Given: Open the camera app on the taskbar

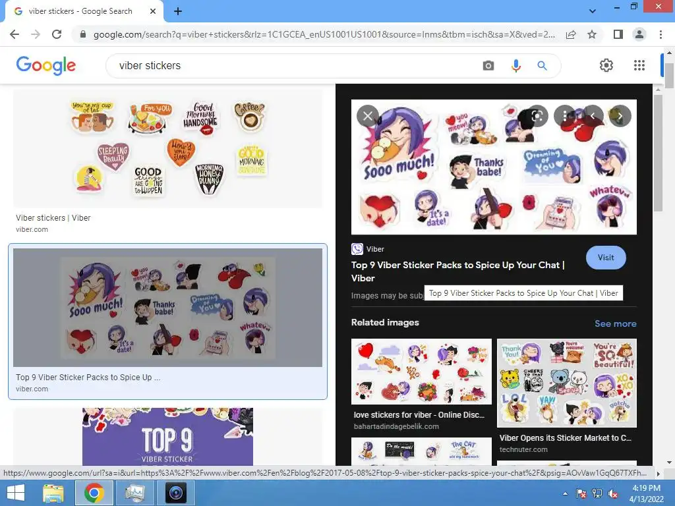Looking at the screenshot, I should [x=175, y=493].
